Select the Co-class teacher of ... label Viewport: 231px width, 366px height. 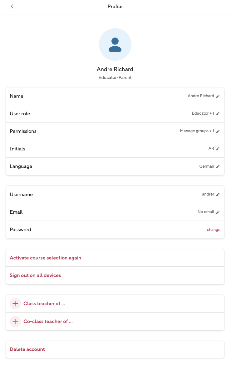tap(48, 322)
